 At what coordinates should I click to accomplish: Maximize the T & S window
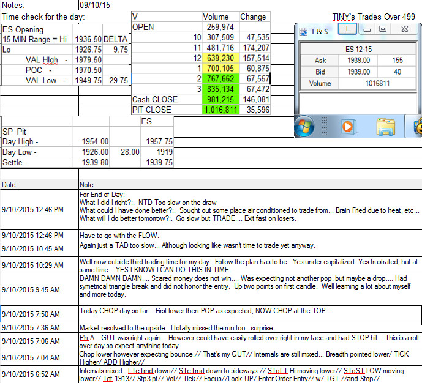[383, 29]
